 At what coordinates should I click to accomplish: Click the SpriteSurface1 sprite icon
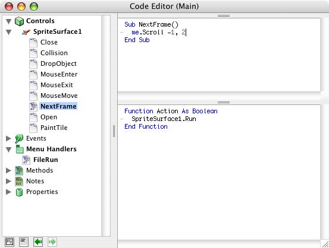click(26, 32)
